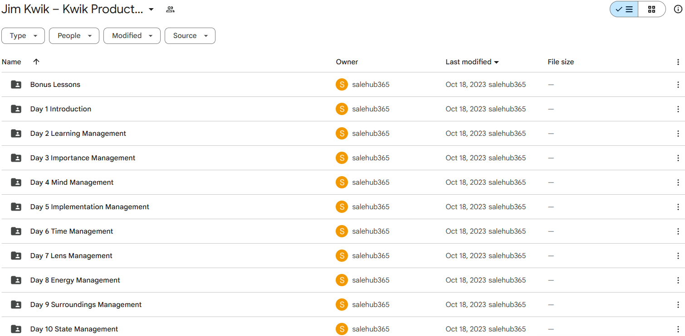This screenshot has height=336, width=685.
Task: Open the Day 2 Learning Management folder
Action: click(x=78, y=134)
